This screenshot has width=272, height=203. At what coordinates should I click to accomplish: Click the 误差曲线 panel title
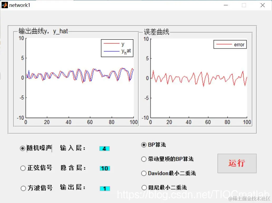pyautogui.click(x=156, y=32)
